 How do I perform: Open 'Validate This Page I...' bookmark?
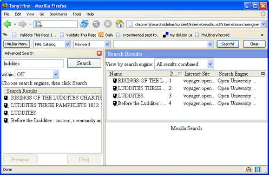tap(34, 35)
